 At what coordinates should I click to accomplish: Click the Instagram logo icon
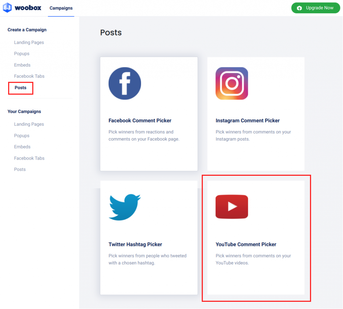pos(232,83)
